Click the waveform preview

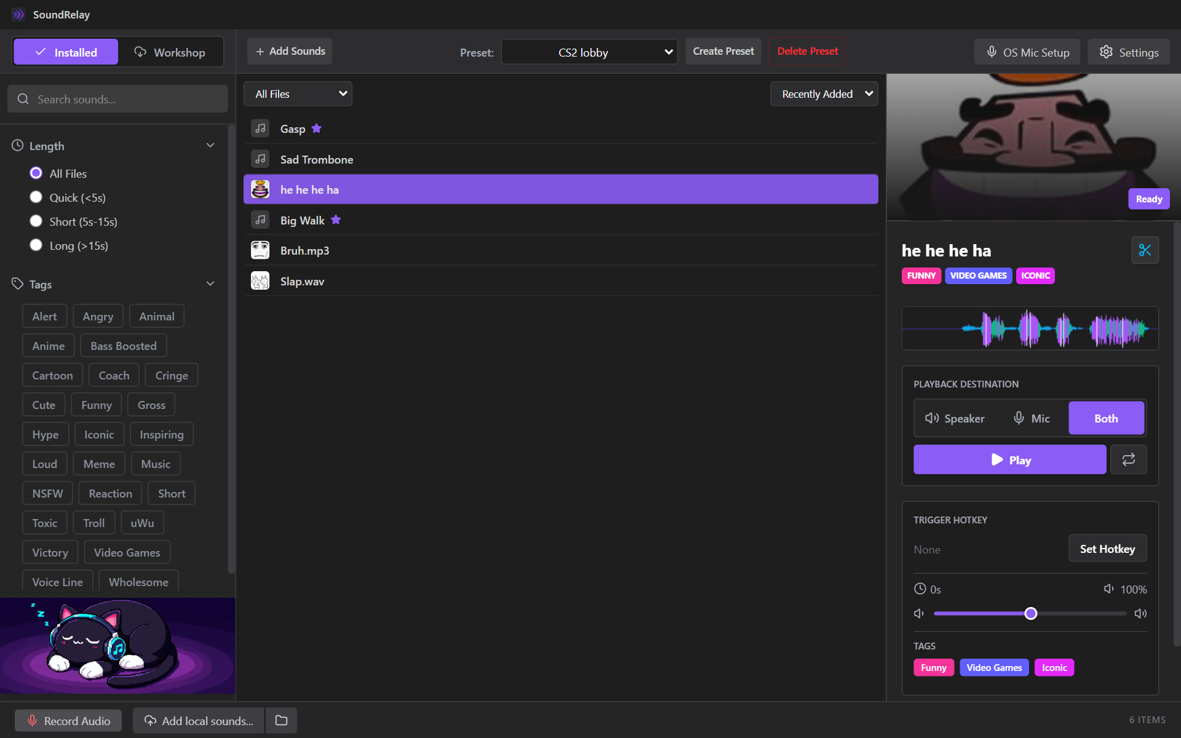pos(1030,328)
